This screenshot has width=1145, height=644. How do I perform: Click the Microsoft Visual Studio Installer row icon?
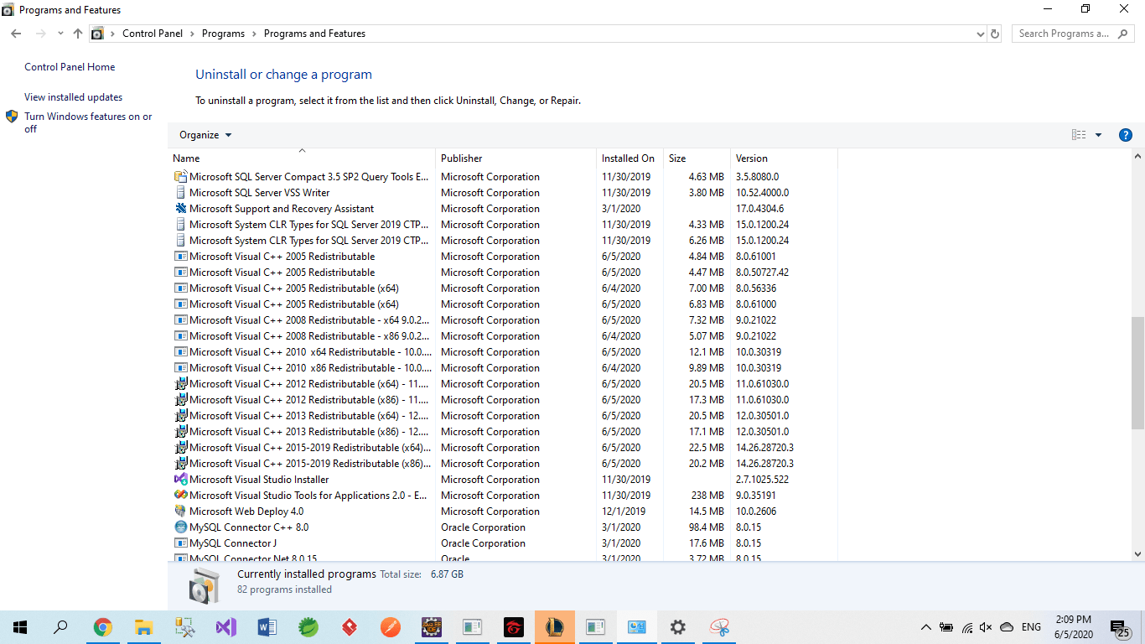[180, 480]
